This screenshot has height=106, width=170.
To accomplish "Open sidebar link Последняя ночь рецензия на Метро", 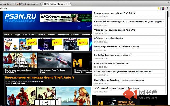I will [126, 103].
